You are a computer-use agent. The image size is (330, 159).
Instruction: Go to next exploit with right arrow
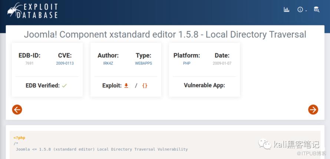coord(313,109)
